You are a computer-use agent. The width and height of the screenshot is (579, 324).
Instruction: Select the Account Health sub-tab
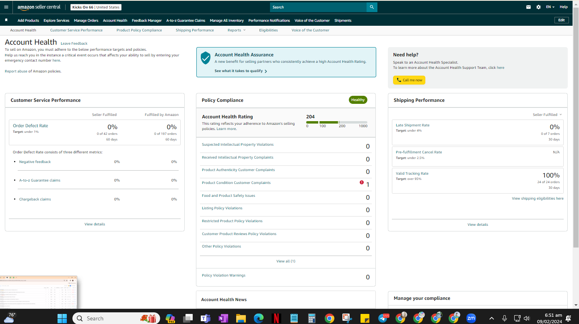coord(23,30)
